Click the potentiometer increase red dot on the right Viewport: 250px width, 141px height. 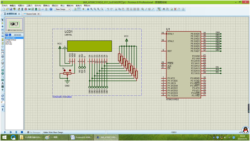[70, 70]
